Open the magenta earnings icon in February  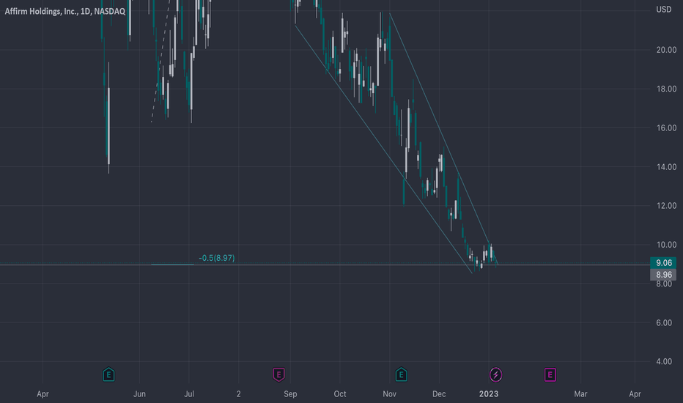(x=550, y=374)
